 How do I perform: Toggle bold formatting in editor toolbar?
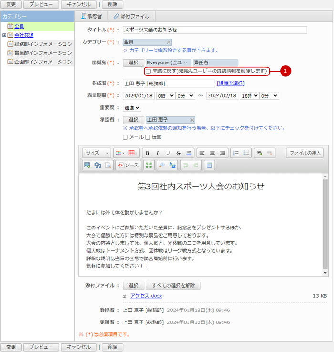(148, 153)
